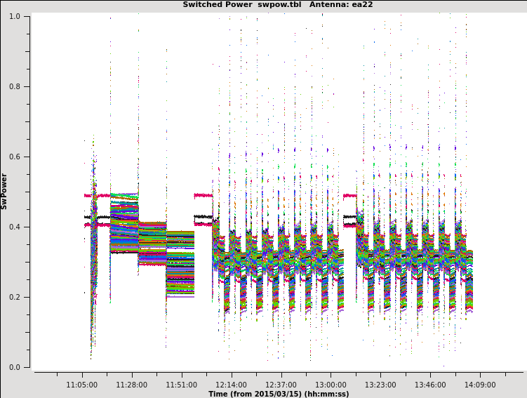The height and width of the screenshot is (398, 527).
Task: Click the 14:09:00 time tick label
Action: 480,385
